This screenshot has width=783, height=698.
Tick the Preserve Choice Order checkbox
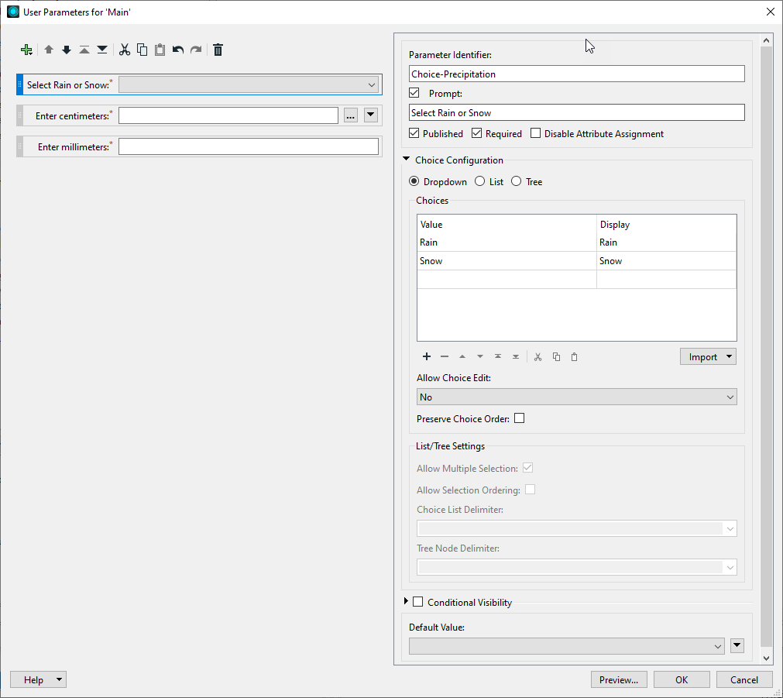pos(519,418)
